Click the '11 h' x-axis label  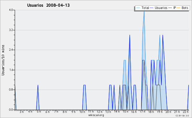click(91, 112)
